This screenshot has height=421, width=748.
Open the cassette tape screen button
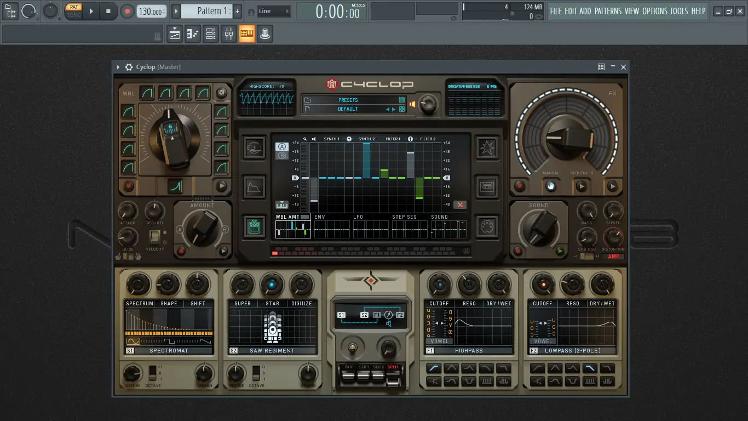[x=487, y=187]
